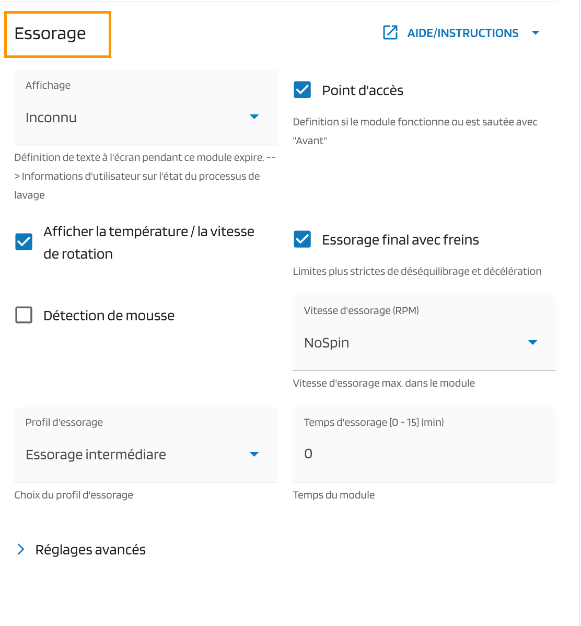
Task: Expand the AIDE/INSTRUCTIONS dropdown arrow
Action: pyautogui.click(x=535, y=33)
